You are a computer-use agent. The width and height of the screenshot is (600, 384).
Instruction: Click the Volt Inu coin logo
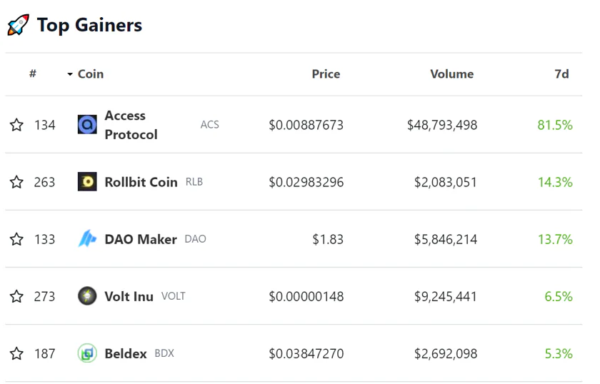point(87,296)
